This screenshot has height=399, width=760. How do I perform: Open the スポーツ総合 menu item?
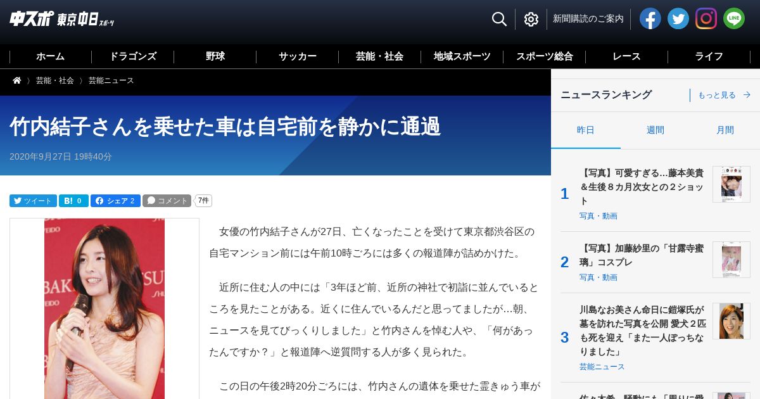[545, 56]
